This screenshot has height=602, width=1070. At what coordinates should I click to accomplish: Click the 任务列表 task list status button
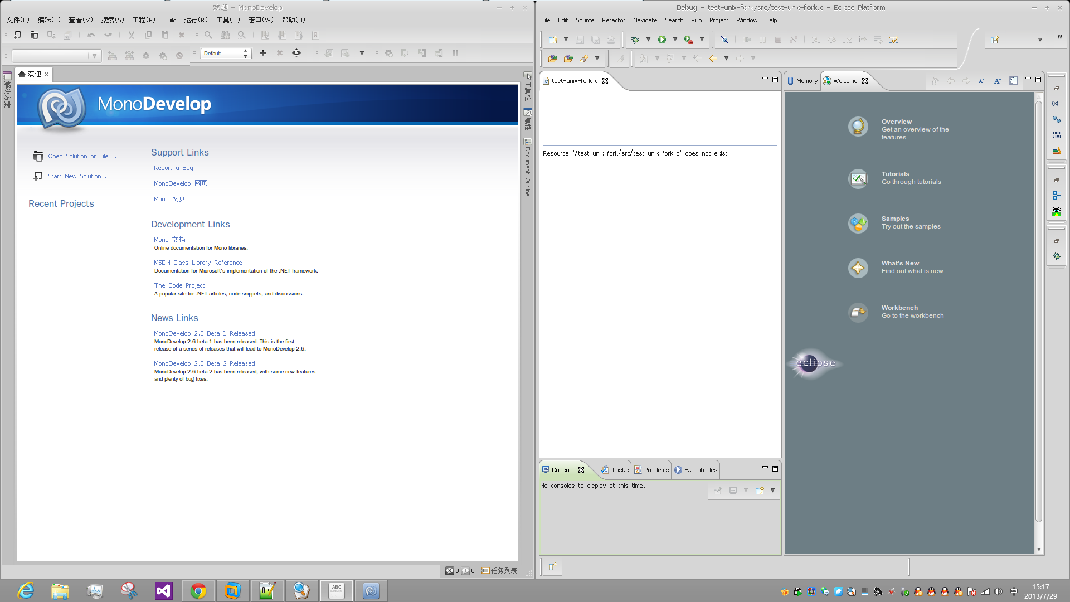[499, 571]
